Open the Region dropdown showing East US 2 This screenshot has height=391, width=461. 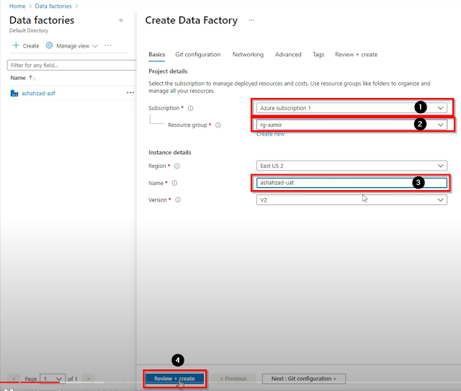click(x=352, y=166)
